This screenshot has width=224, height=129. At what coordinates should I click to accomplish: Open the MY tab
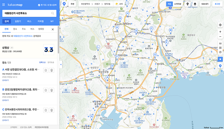pos(52,21)
